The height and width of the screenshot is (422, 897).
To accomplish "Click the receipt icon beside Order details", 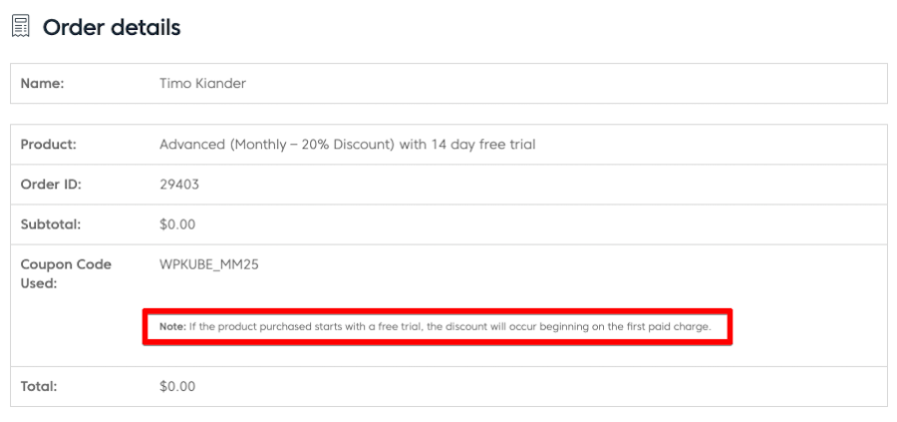I will point(20,27).
